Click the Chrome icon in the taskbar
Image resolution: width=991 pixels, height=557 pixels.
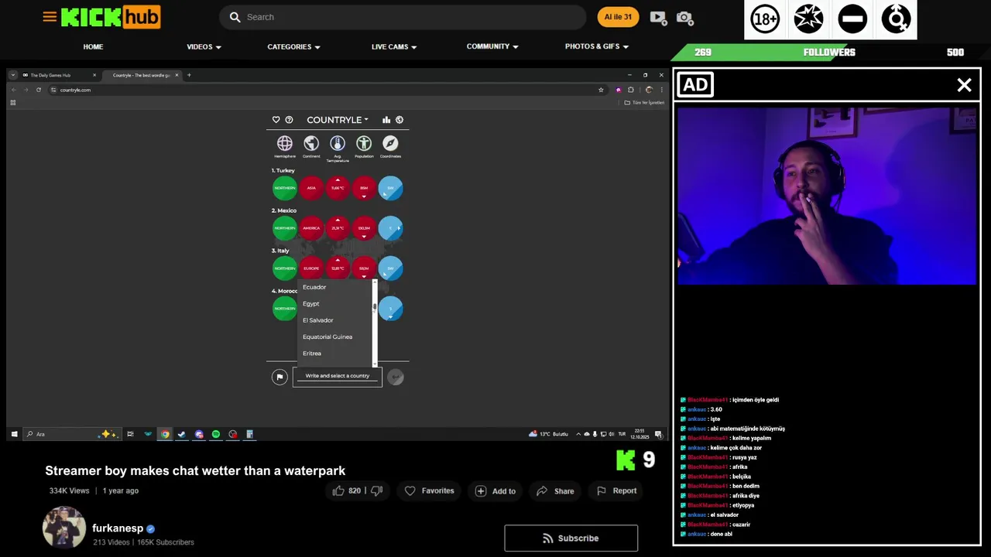click(x=165, y=434)
